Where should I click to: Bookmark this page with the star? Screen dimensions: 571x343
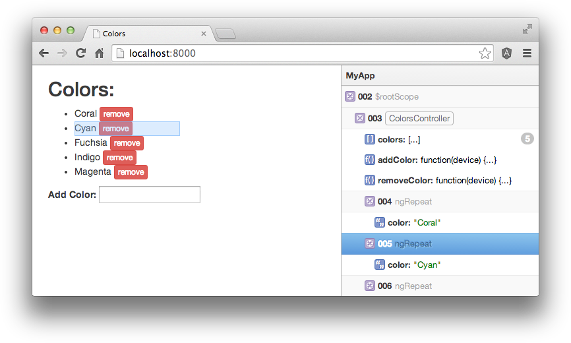pos(485,53)
